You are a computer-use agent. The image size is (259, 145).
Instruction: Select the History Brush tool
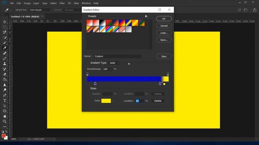coord(4,69)
